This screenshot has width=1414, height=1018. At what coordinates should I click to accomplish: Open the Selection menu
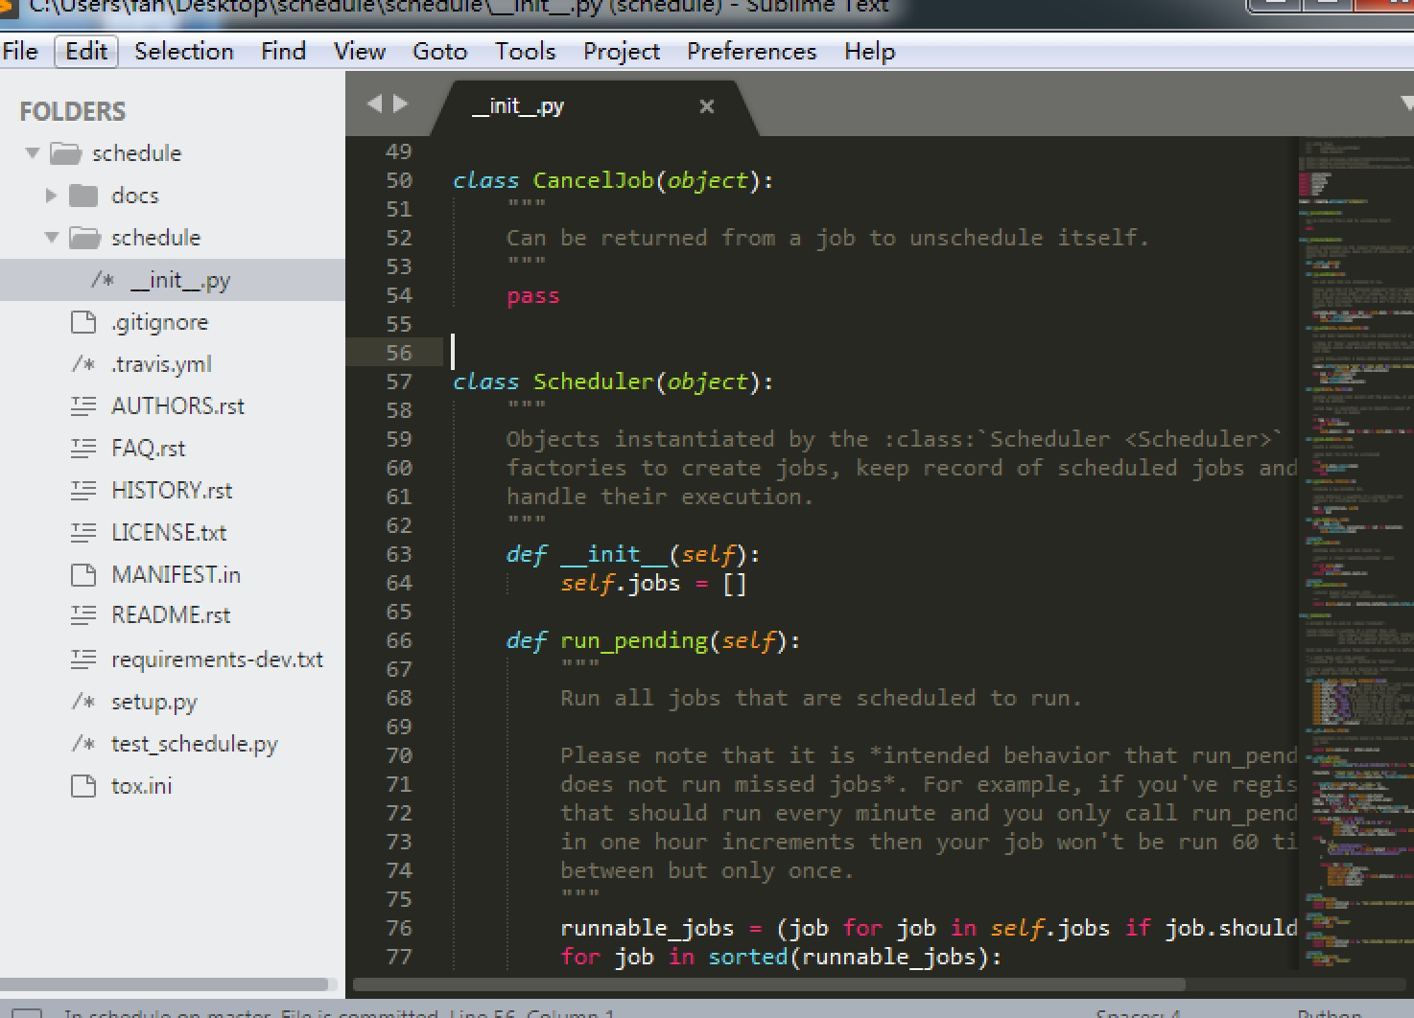(x=184, y=51)
